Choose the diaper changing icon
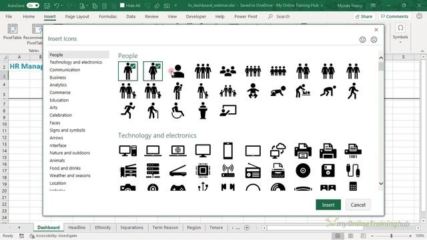 [x=303, y=91]
